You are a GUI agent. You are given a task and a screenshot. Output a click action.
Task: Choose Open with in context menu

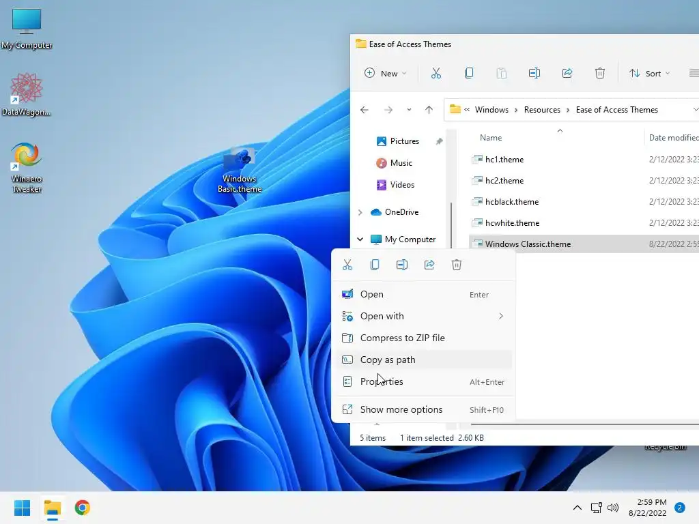point(423,316)
